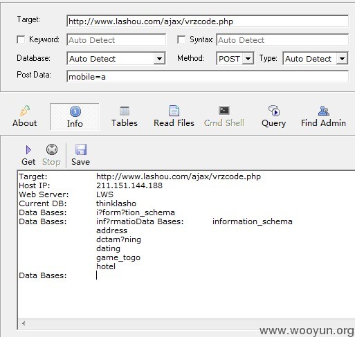Click the Save floppy disk icon

click(x=81, y=149)
